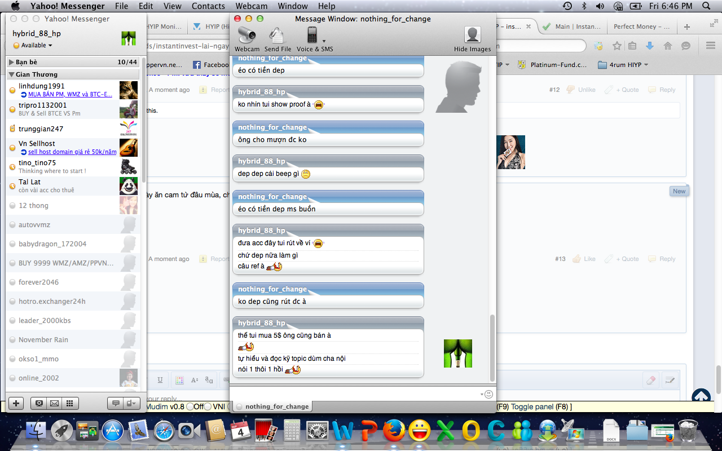
Task: Open the App Store in the Dock
Action: 112,432
